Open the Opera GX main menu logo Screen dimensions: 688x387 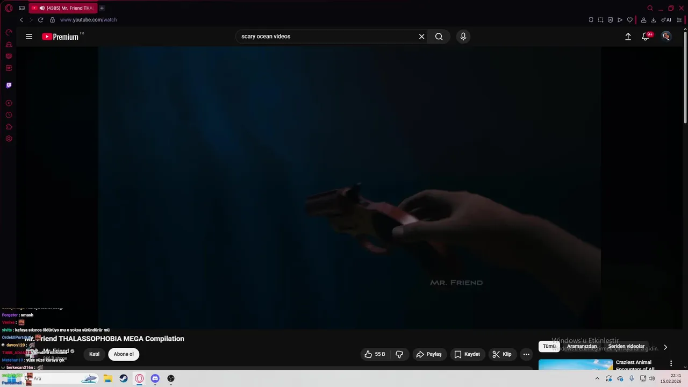(9, 8)
